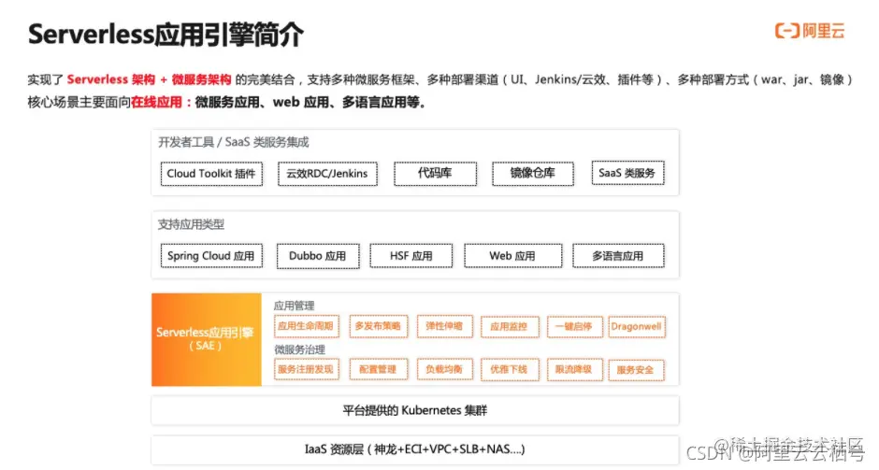Select the 应用生命周期 tag

[x=306, y=327]
